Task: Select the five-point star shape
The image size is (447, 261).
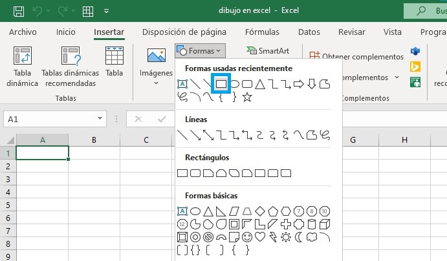Action: (247, 98)
